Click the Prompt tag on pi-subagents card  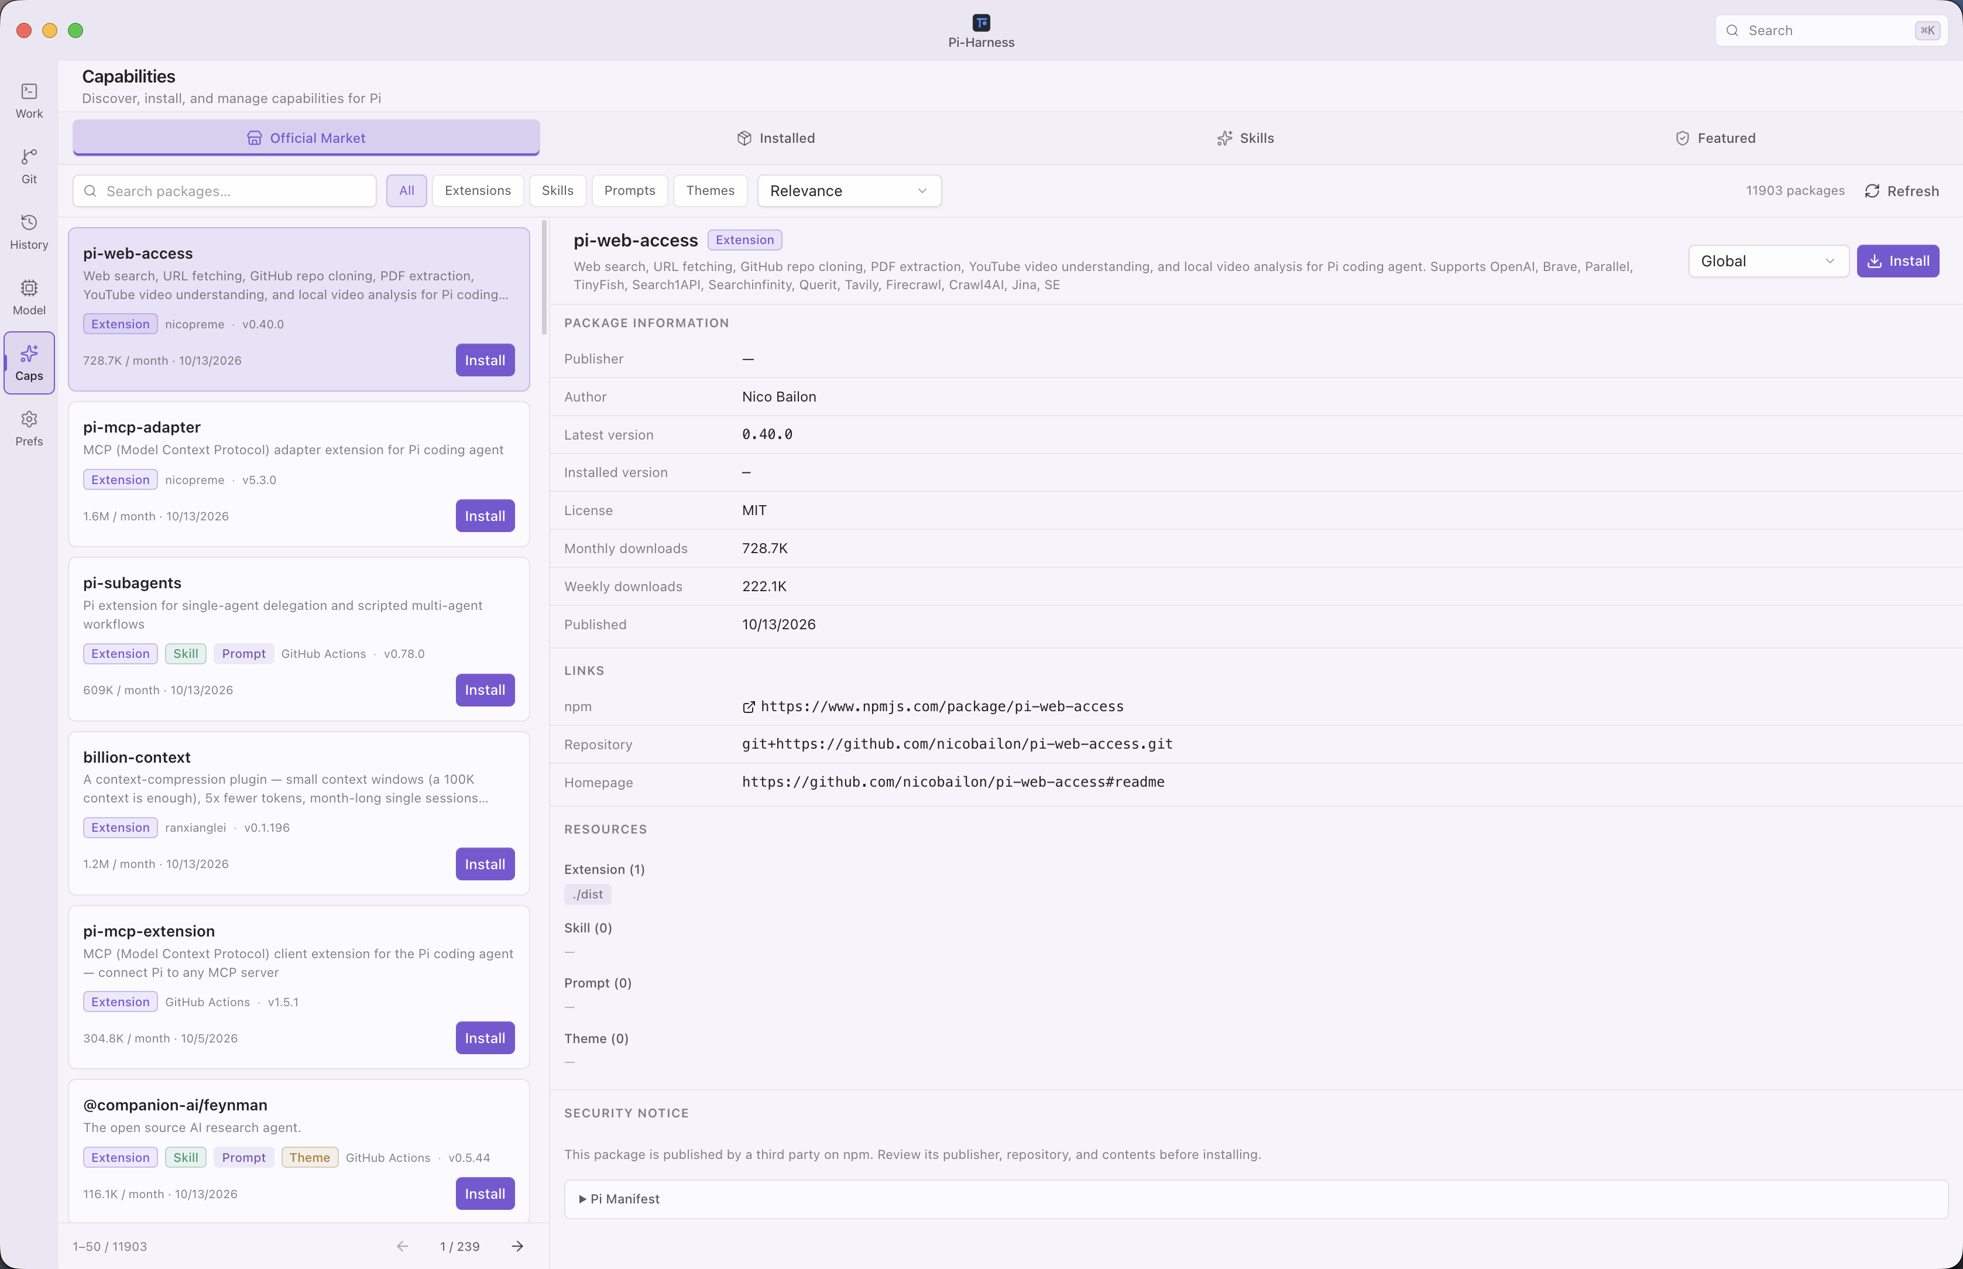[x=244, y=653]
